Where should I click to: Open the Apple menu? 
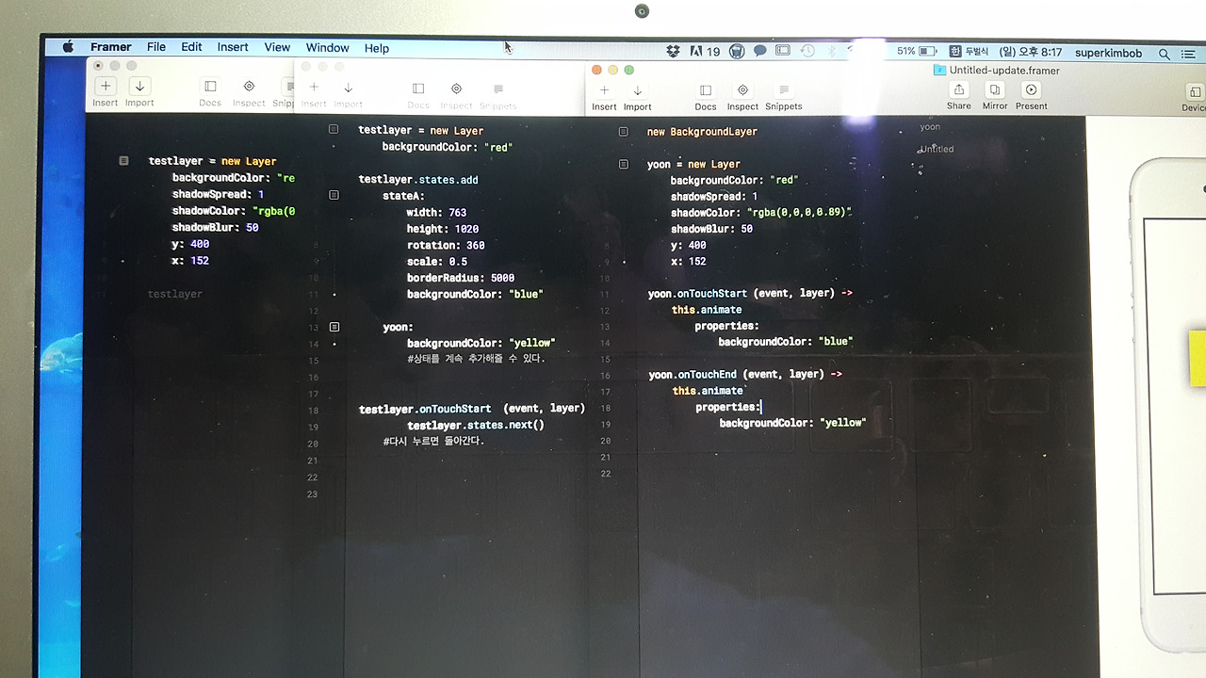[x=68, y=47]
